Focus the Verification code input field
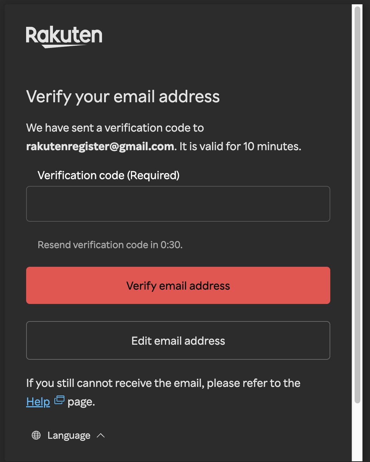 click(178, 204)
